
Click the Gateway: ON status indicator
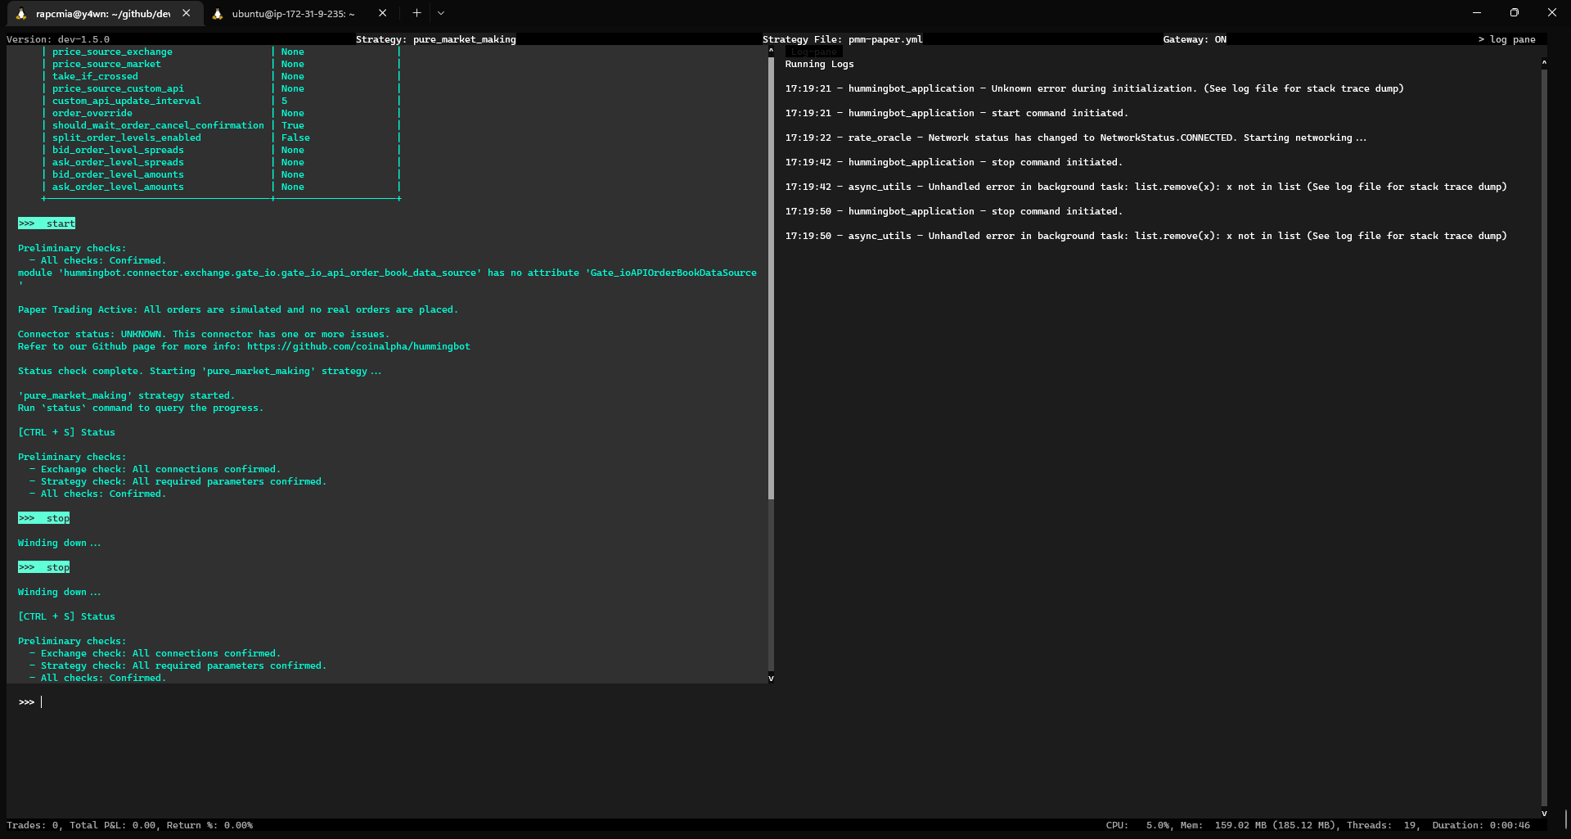click(1195, 38)
